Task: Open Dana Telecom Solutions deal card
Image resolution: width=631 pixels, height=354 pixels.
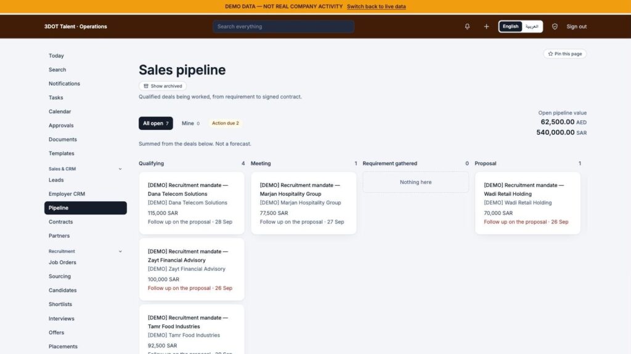Action: coord(192,203)
